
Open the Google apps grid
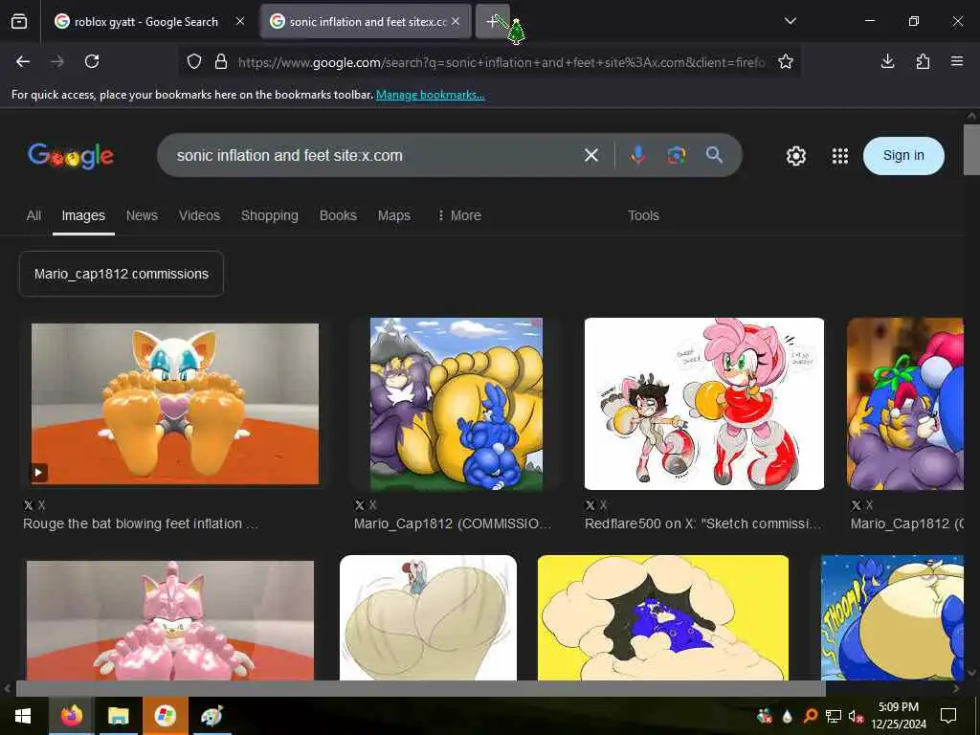click(840, 156)
